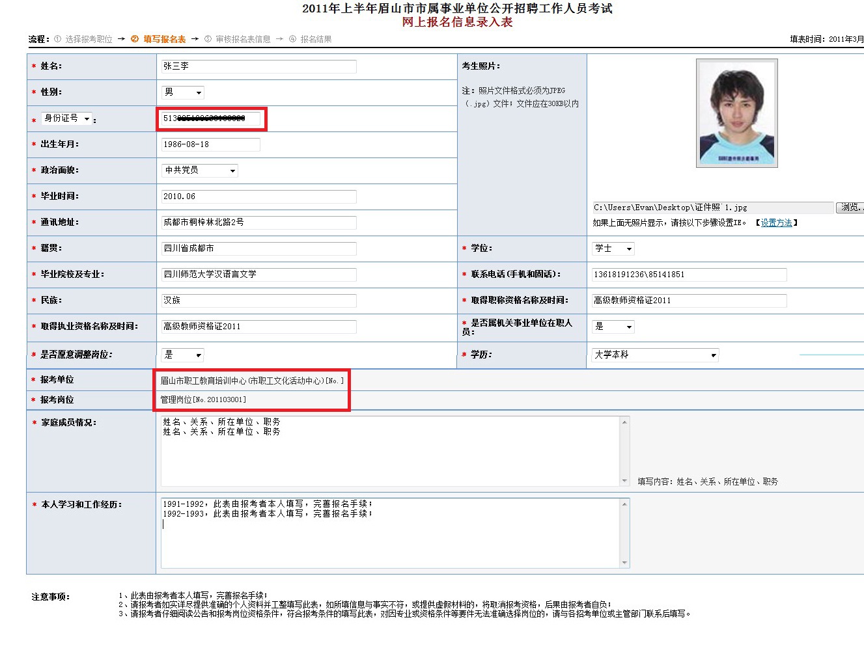
Task: Click the applicant photo thumbnail
Action: 736,113
